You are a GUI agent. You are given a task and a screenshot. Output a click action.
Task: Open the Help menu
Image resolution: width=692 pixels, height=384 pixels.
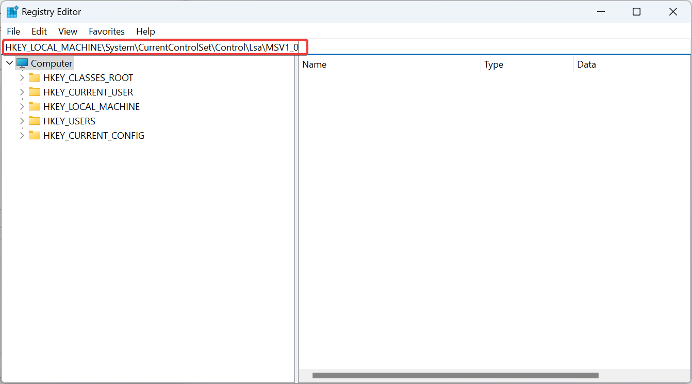tap(145, 31)
